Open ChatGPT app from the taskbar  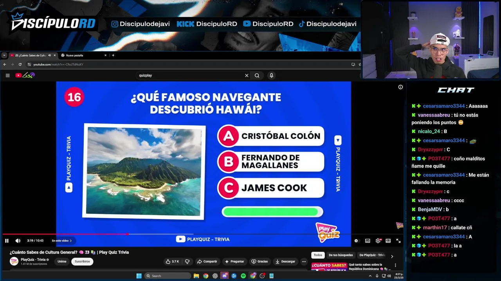215,276
